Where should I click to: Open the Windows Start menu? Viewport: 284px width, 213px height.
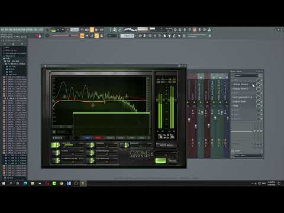click(x=4, y=183)
